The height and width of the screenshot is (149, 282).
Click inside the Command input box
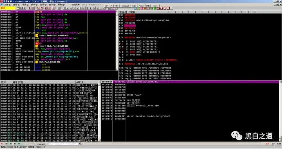point(63,144)
